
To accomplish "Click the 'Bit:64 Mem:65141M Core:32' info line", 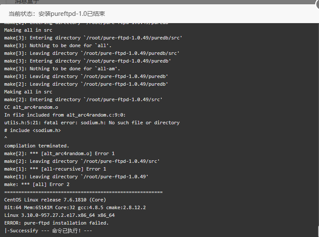I will 75,207.
